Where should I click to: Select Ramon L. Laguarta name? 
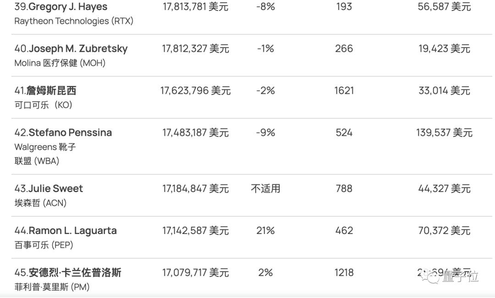66,231
